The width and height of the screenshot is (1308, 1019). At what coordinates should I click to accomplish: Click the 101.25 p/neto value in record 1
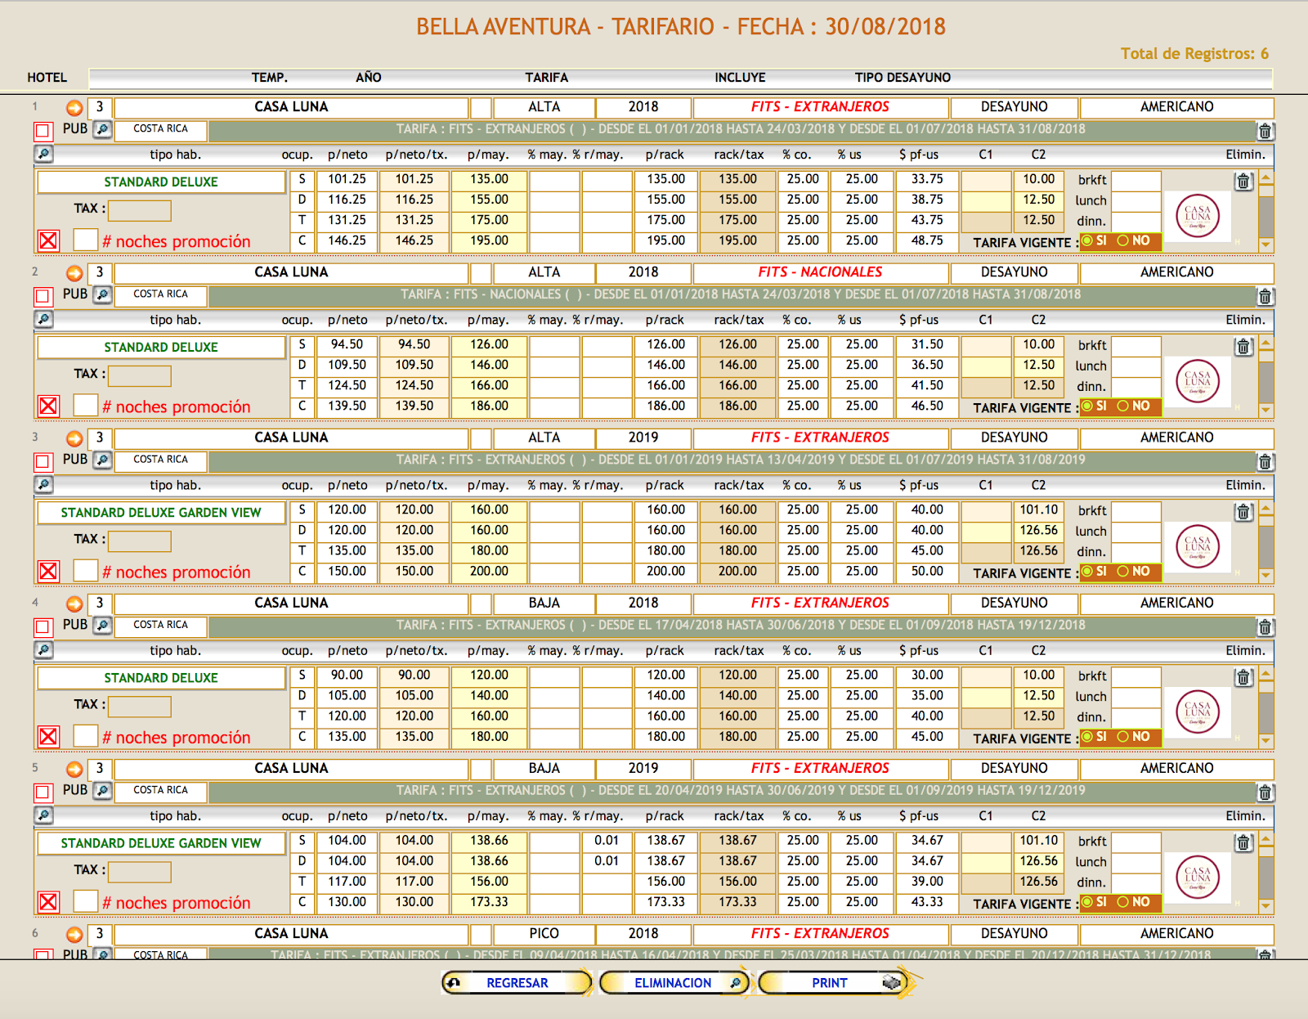point(347,179)
